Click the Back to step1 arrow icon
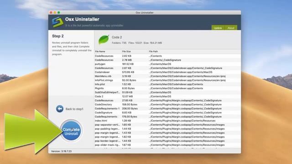 click(x=60, y=109)
